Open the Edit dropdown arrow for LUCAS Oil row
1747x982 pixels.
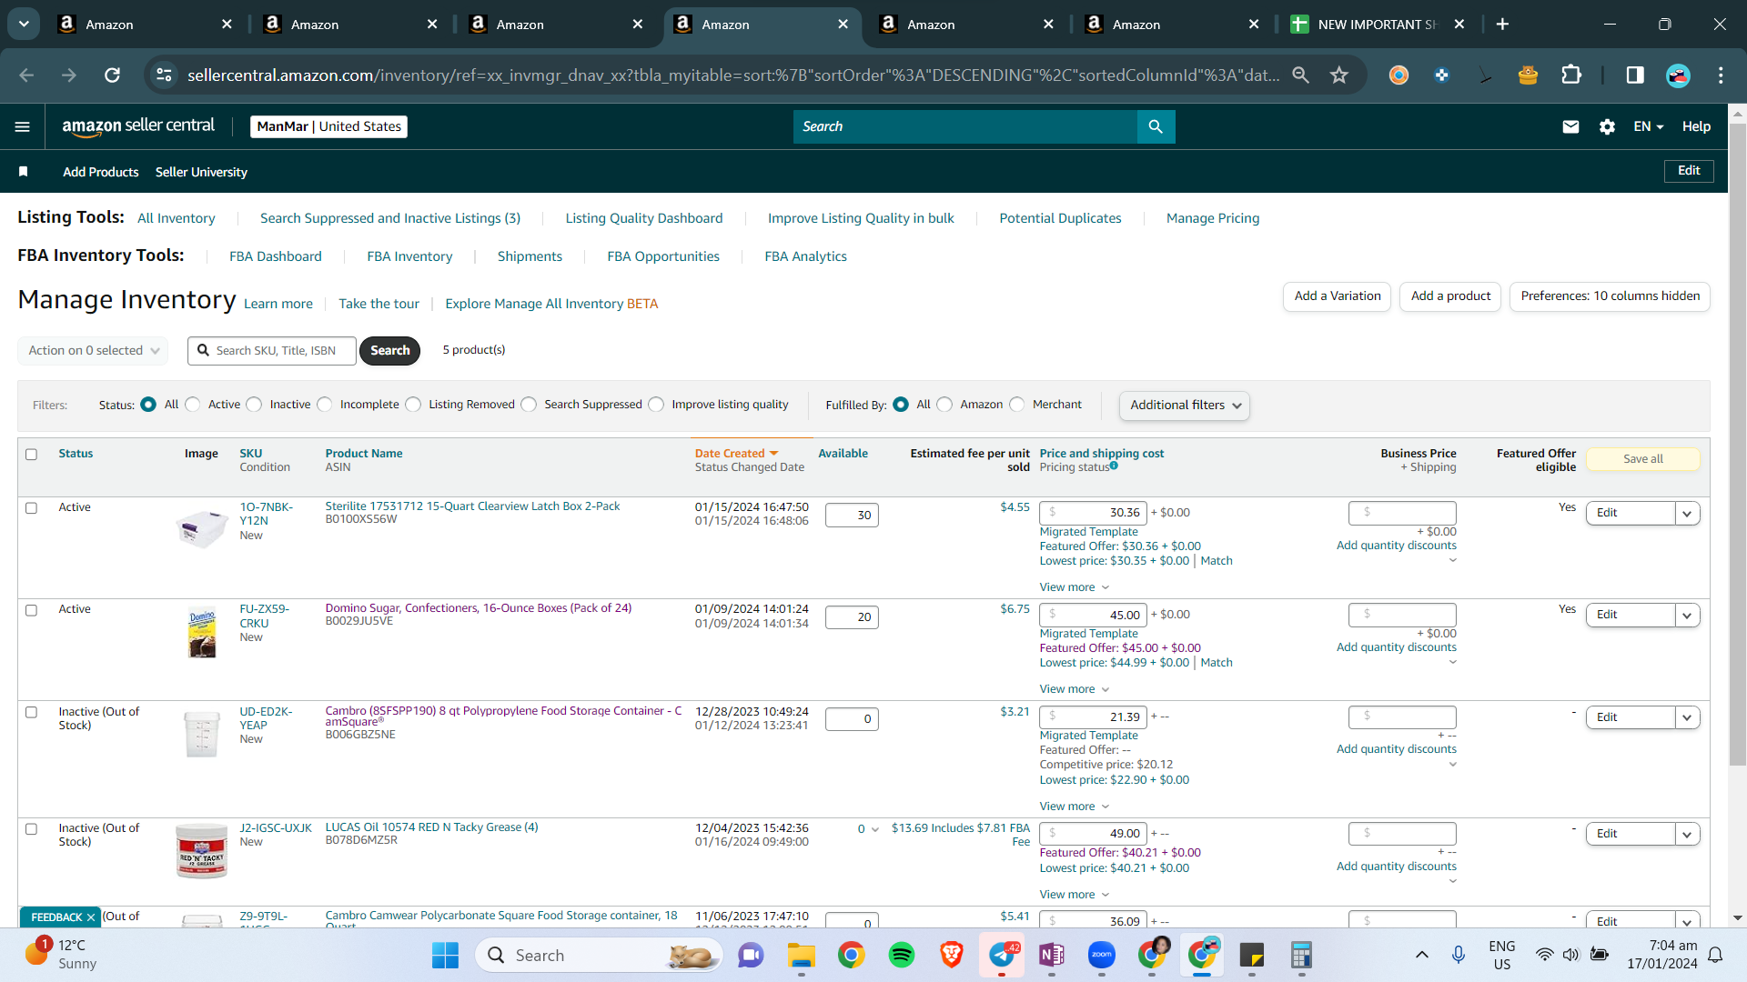click(1687, 834)
